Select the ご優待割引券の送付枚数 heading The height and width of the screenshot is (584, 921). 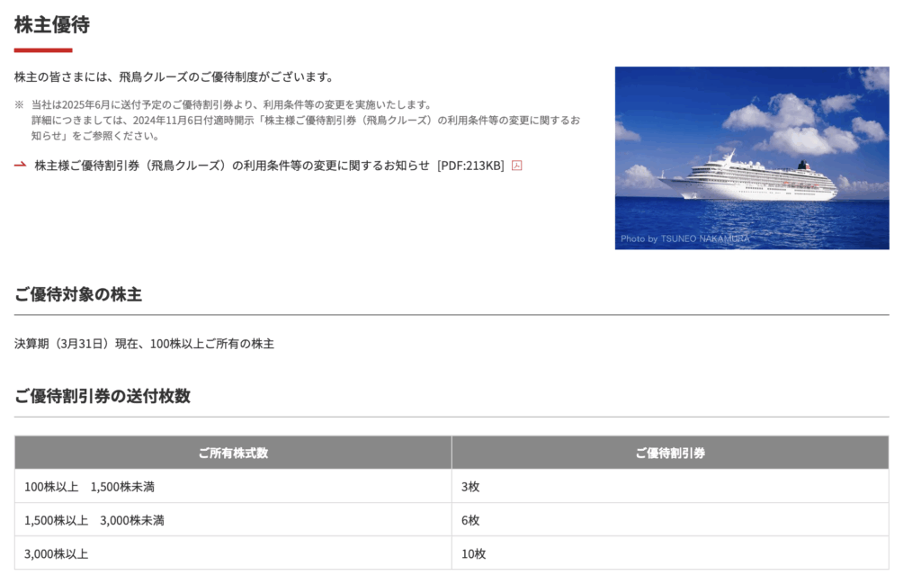pyautogui.click(x=103, y=396)
